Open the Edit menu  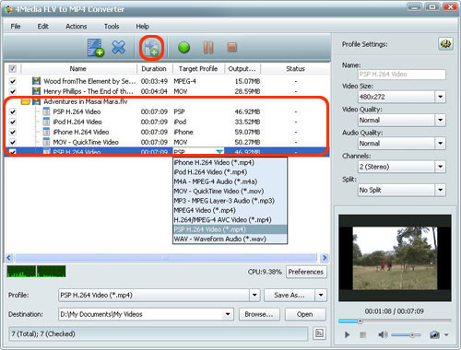[42, 27]
